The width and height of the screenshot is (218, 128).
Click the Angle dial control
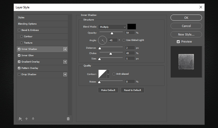tap(102, 40)
